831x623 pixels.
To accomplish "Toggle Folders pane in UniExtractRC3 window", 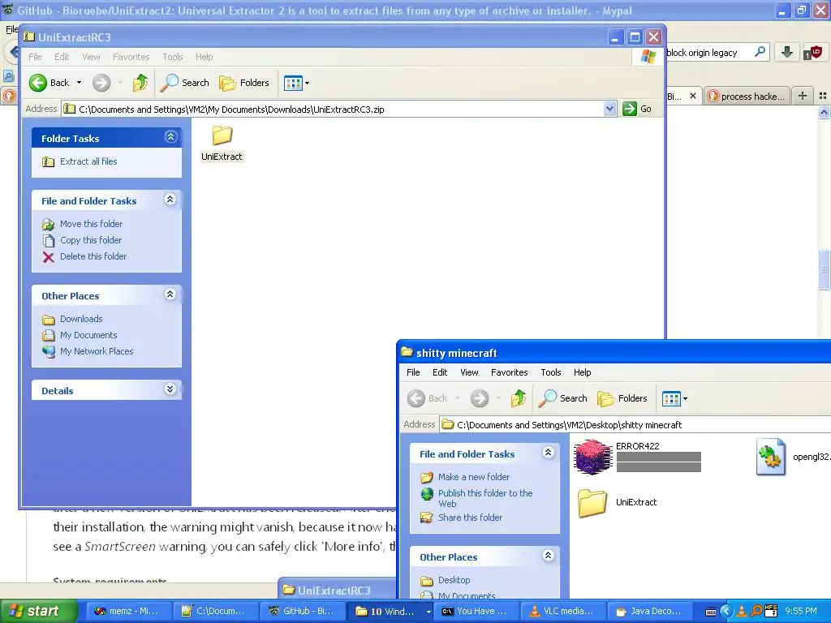I will click(x=244, y=83).
